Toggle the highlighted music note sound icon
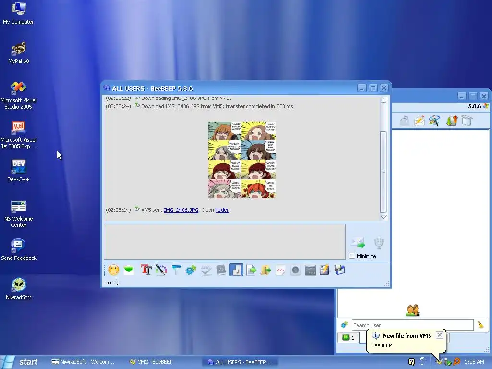This screenshot has width=492, height=369. tap(236, 270)
